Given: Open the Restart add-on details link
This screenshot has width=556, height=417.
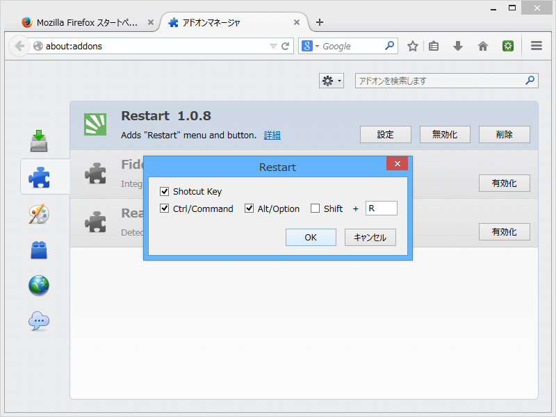Looking at the screenshot, I should point(272,135).
